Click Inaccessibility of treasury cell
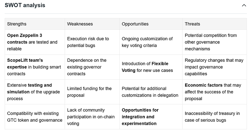This screenshot has height=131, width=248. pyautogui.click(x=215, y=117)
